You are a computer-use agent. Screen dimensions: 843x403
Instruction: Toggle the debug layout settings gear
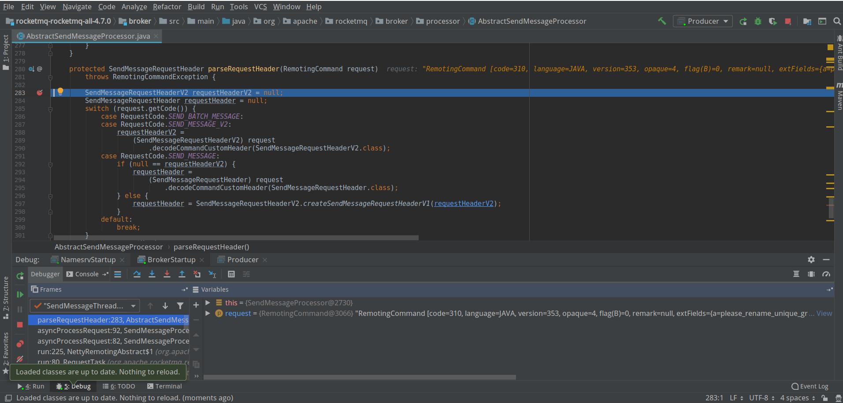coord(811,260)
